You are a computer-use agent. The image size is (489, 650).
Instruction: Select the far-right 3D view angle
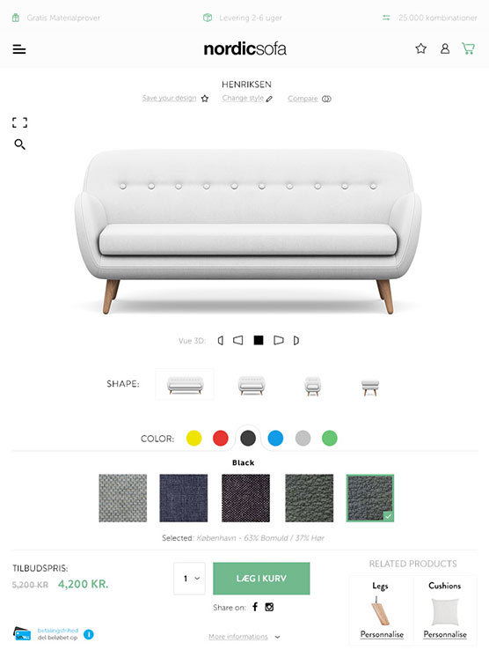(296, 340)
